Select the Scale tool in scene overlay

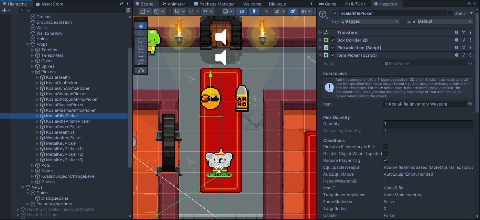[x=141, y=47]
